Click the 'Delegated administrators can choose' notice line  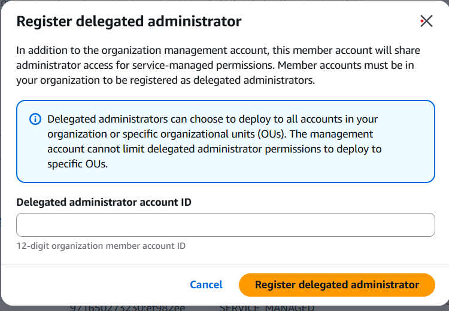(x=212, y=119)
